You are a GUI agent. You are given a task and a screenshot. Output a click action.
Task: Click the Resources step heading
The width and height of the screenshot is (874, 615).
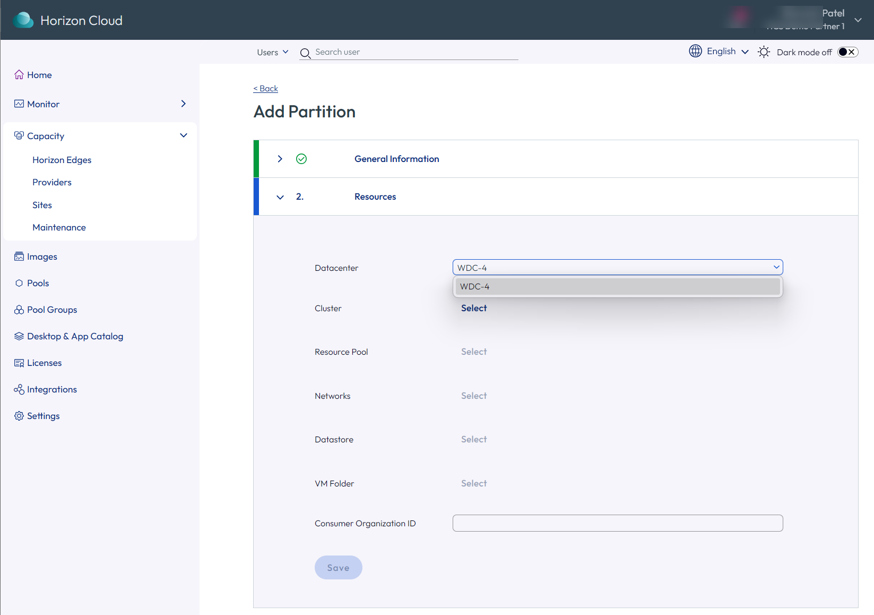(375, 197)
